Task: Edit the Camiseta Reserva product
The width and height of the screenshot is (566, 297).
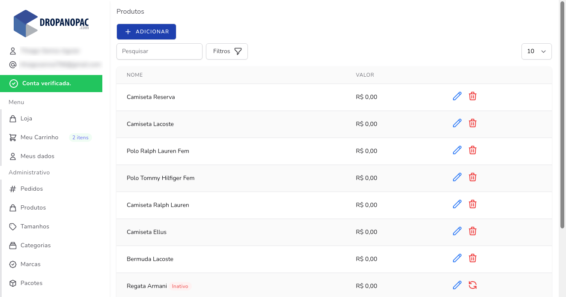Action: 457,96
